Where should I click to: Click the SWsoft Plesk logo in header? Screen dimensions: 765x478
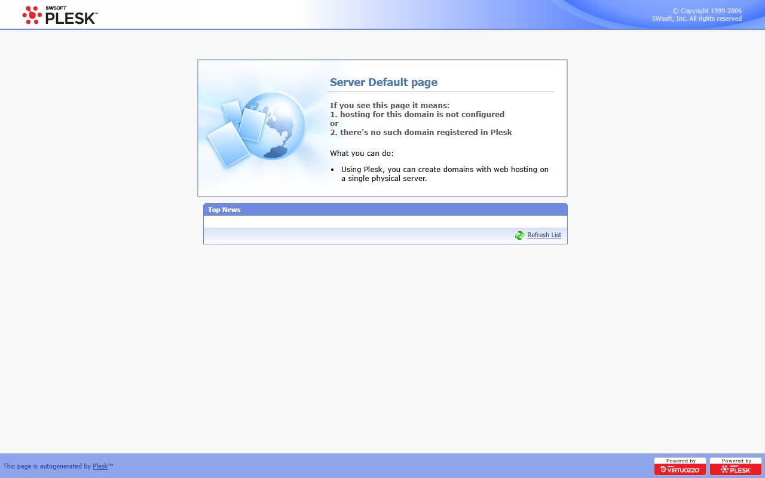point(60,15)
